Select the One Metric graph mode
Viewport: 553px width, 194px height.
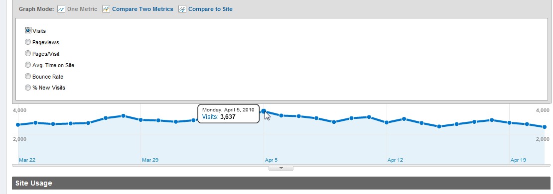[x=82, y=9]
